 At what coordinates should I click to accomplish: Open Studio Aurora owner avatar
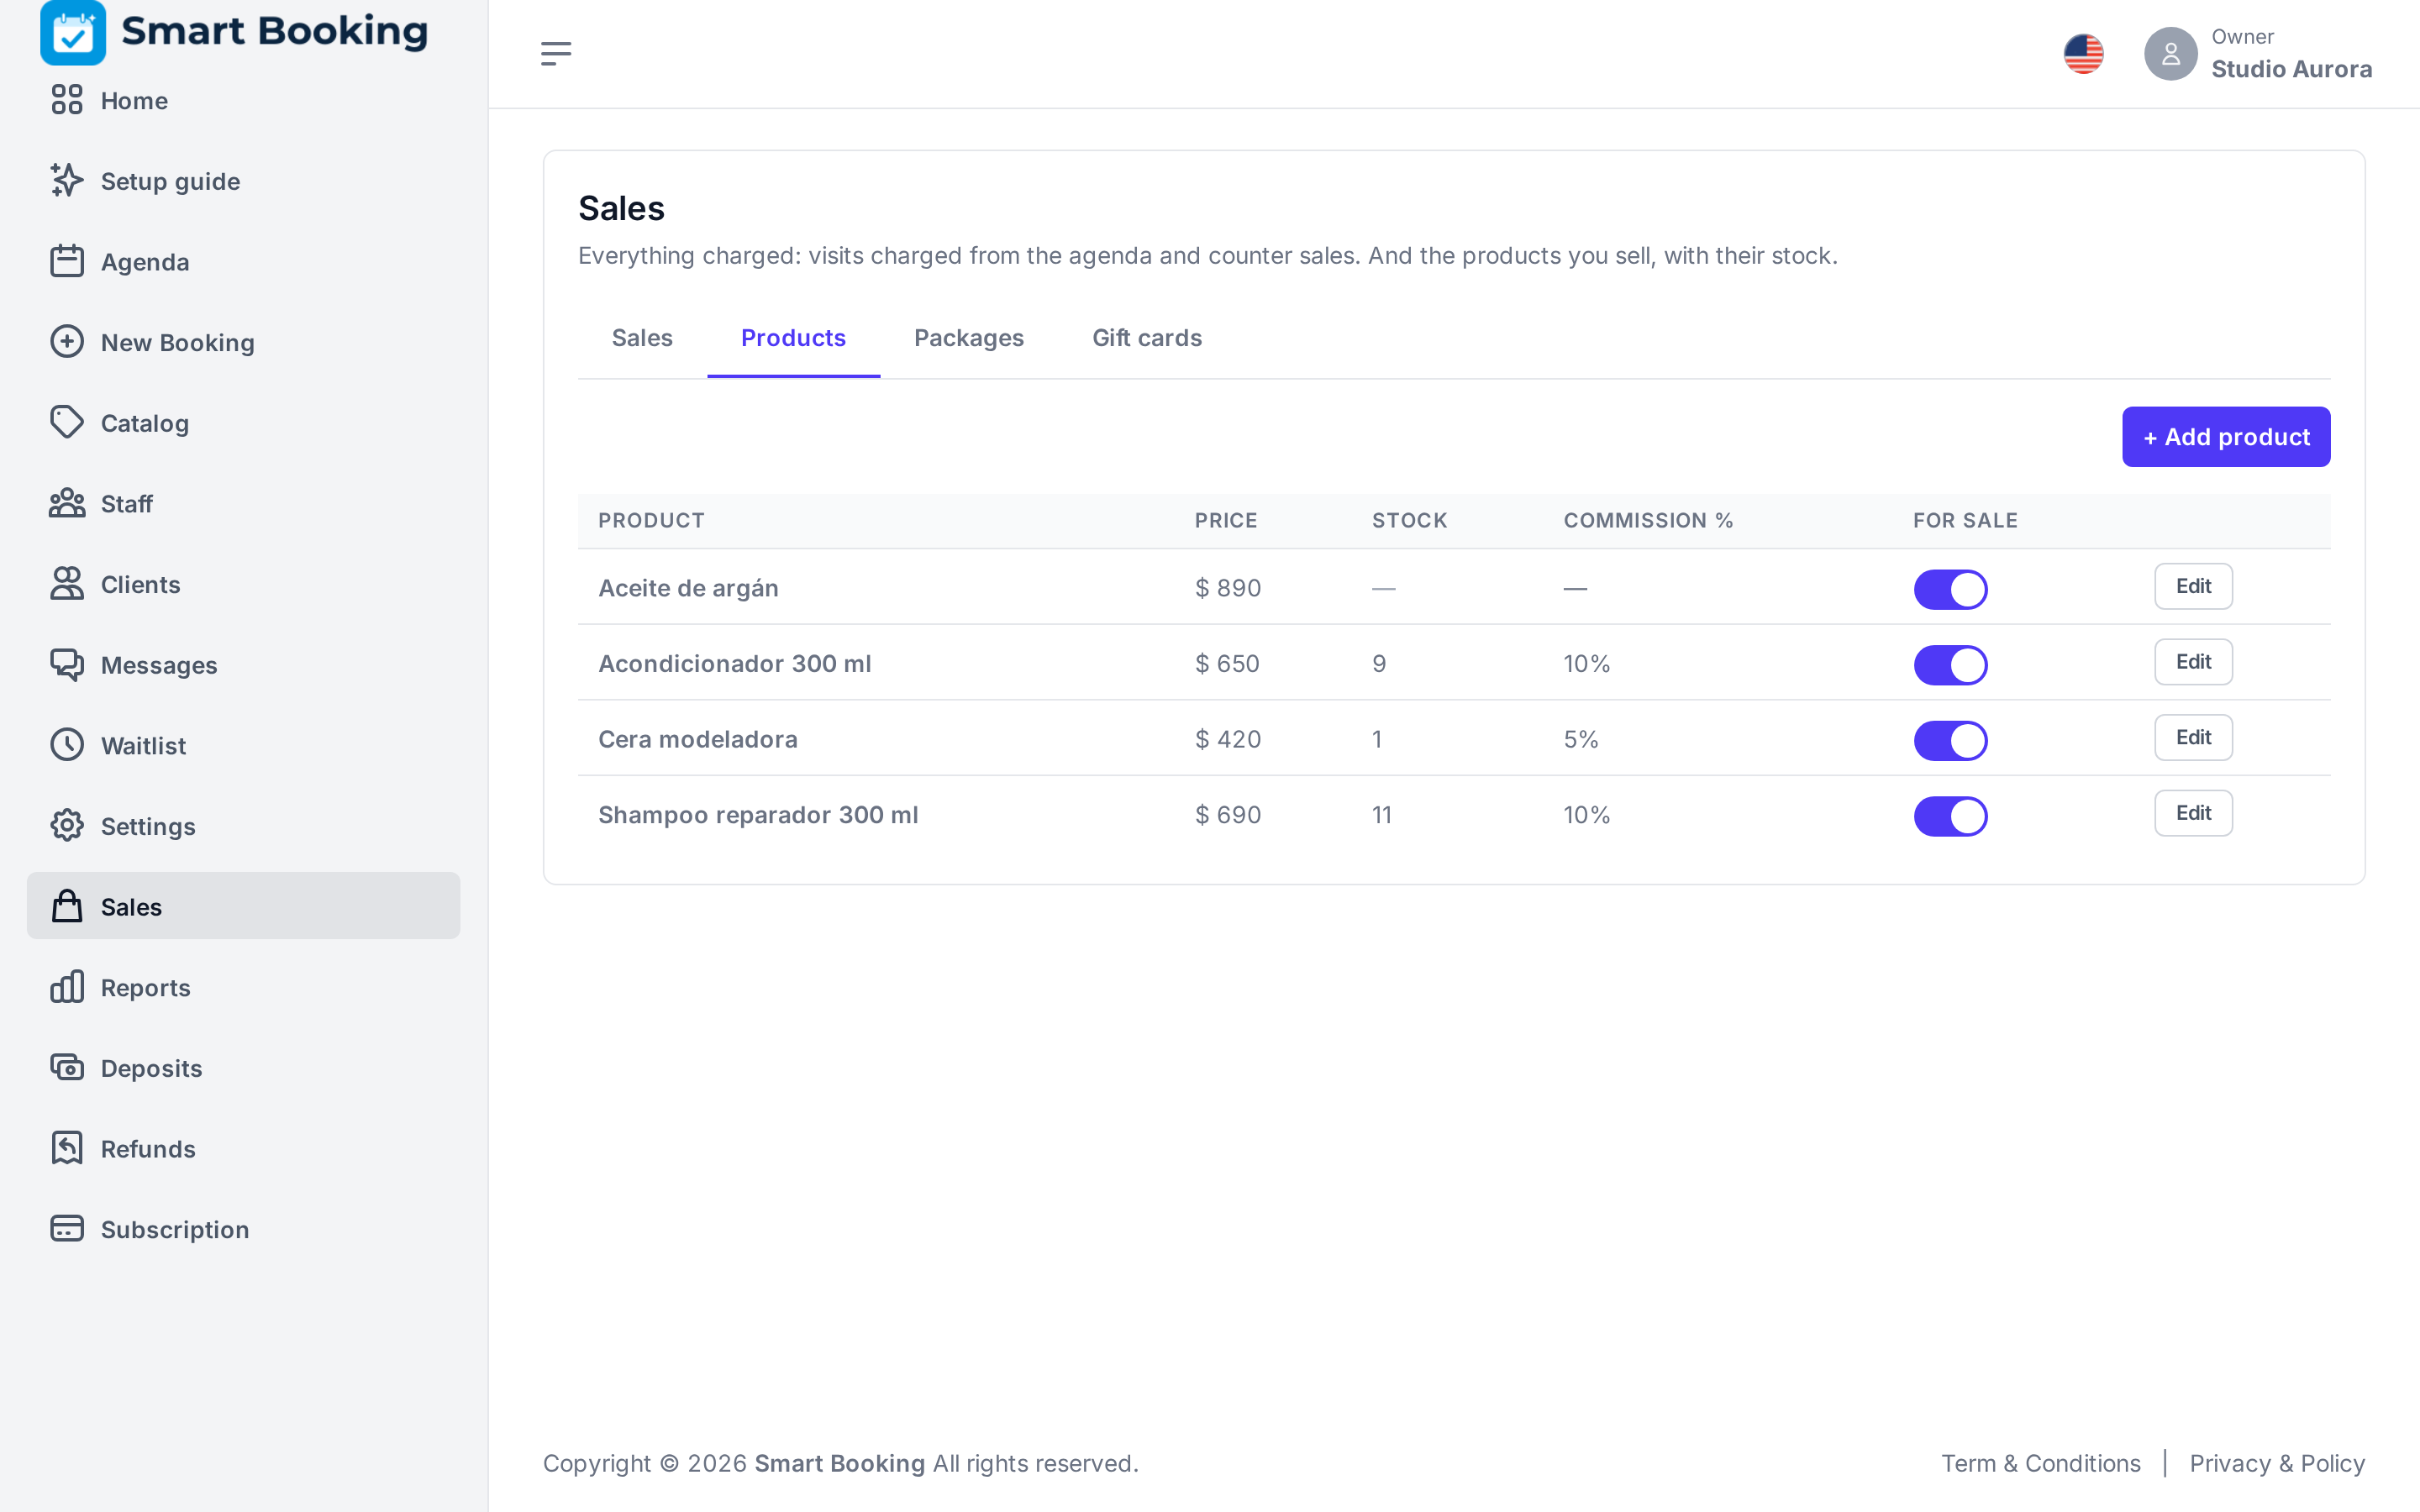point(2170,54)
